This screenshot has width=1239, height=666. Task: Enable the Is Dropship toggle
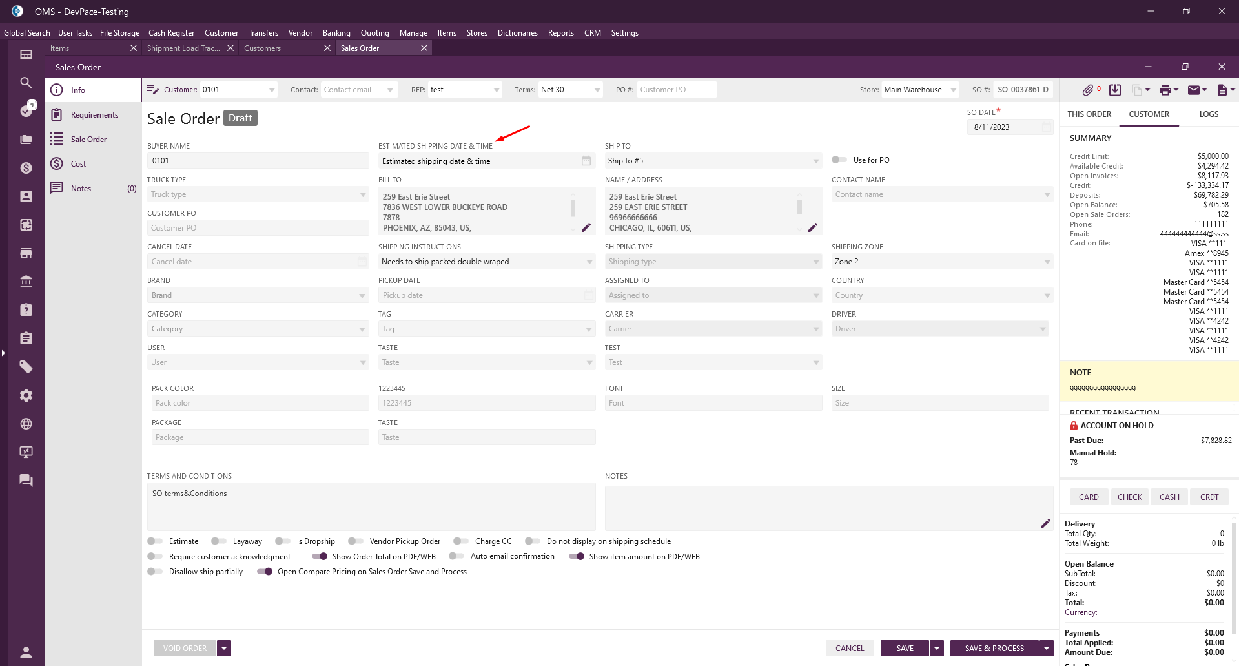pyautogui.click(x=282, y=541)
